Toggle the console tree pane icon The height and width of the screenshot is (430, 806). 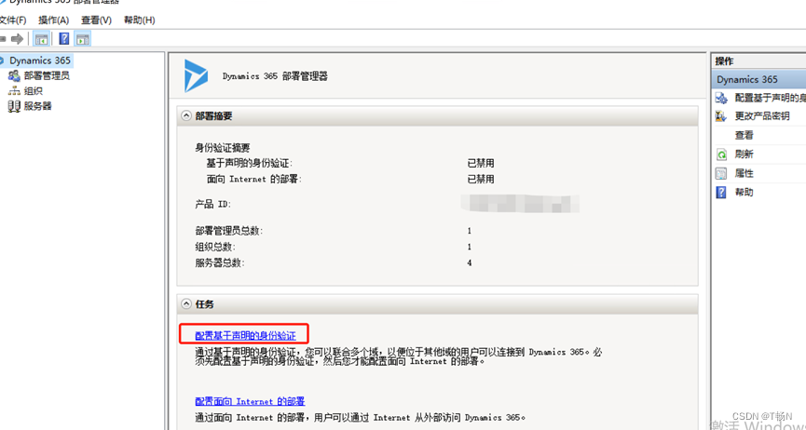(x=41, y=38)
